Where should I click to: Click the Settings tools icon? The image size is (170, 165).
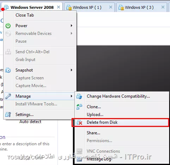coord(8,115)
